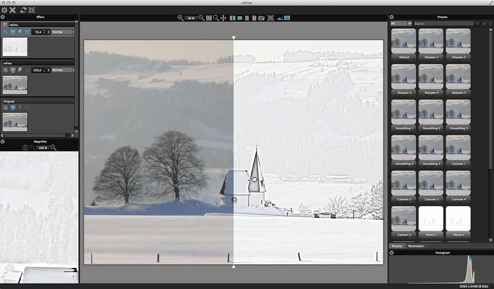Select the four-arrow pan tool
494x289 pixels.
[x=224, y=18]
